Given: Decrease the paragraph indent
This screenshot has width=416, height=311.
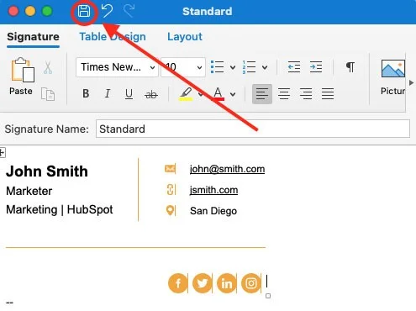Looking at the screenshot, I should (x=294, y=67).
